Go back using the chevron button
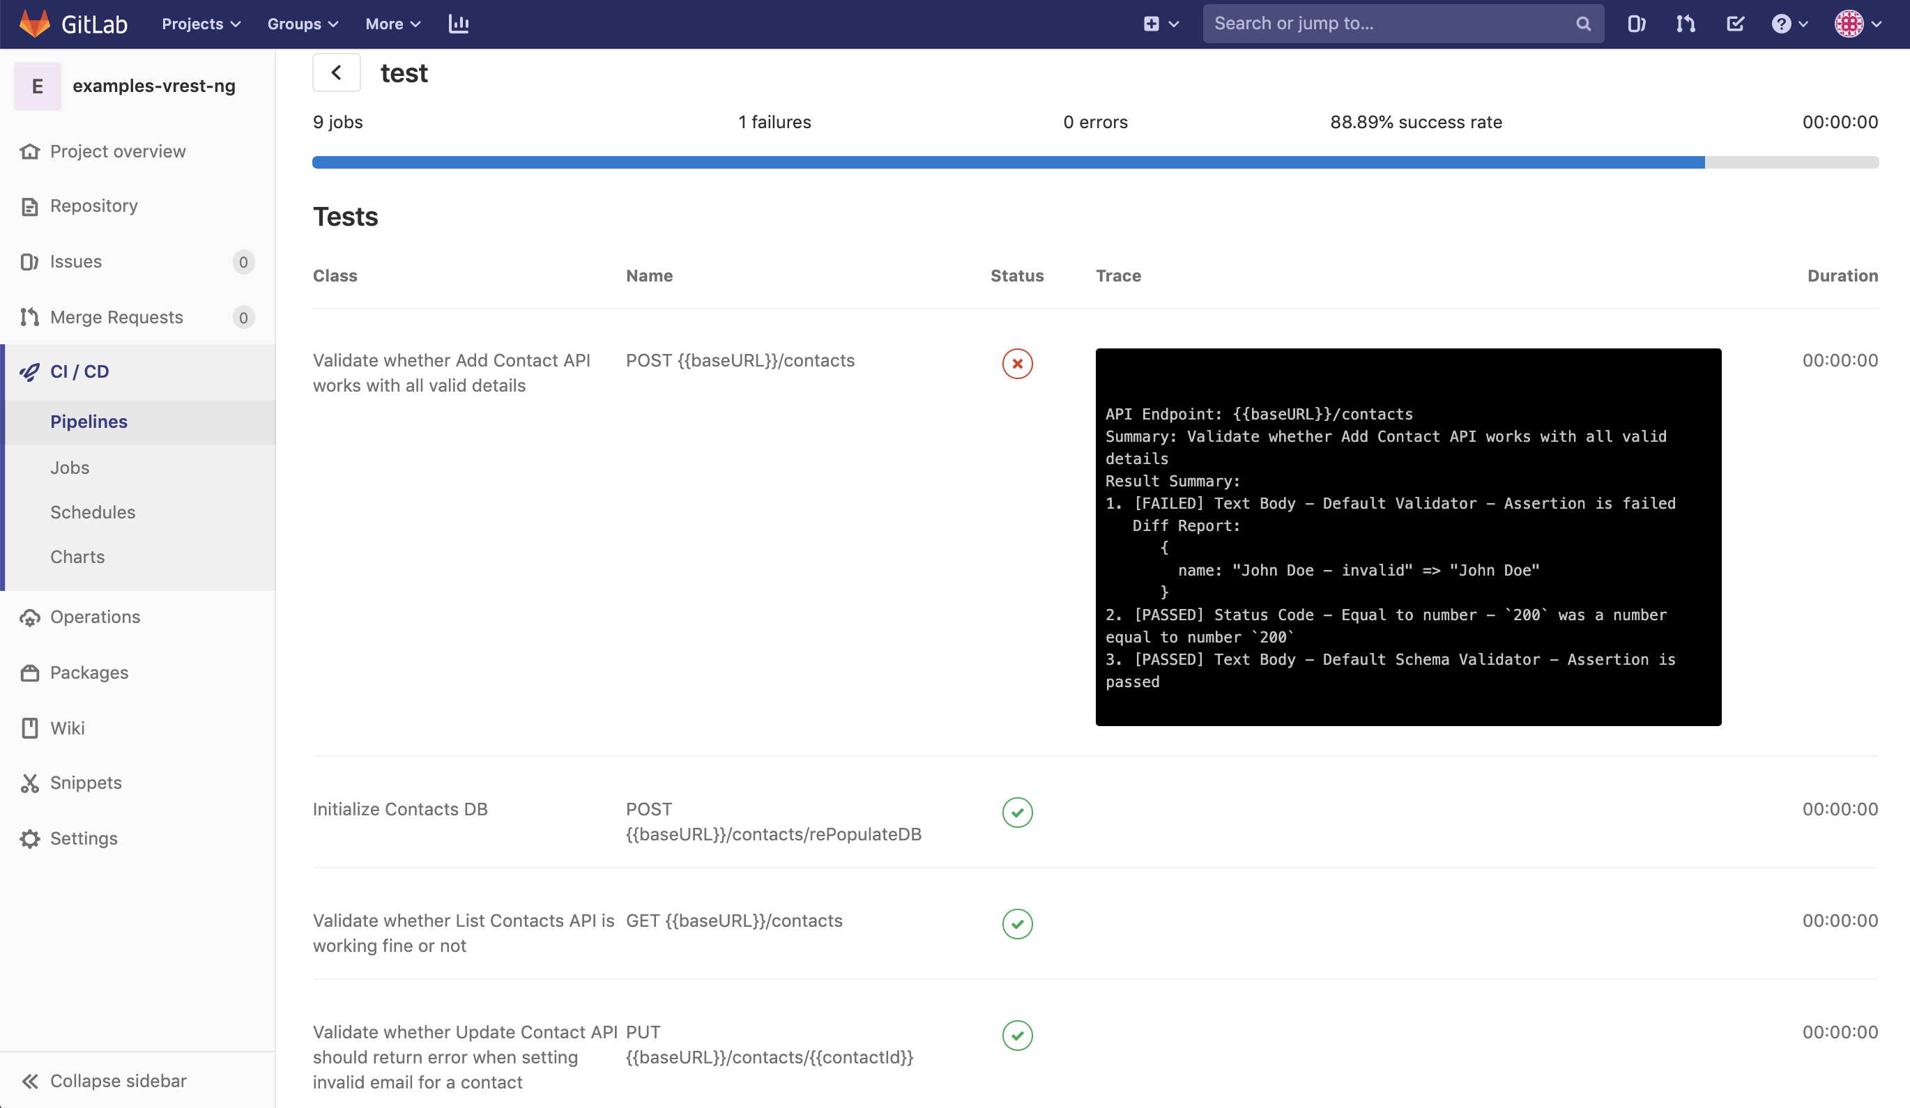1910x1108 pixels. point(337,72)
